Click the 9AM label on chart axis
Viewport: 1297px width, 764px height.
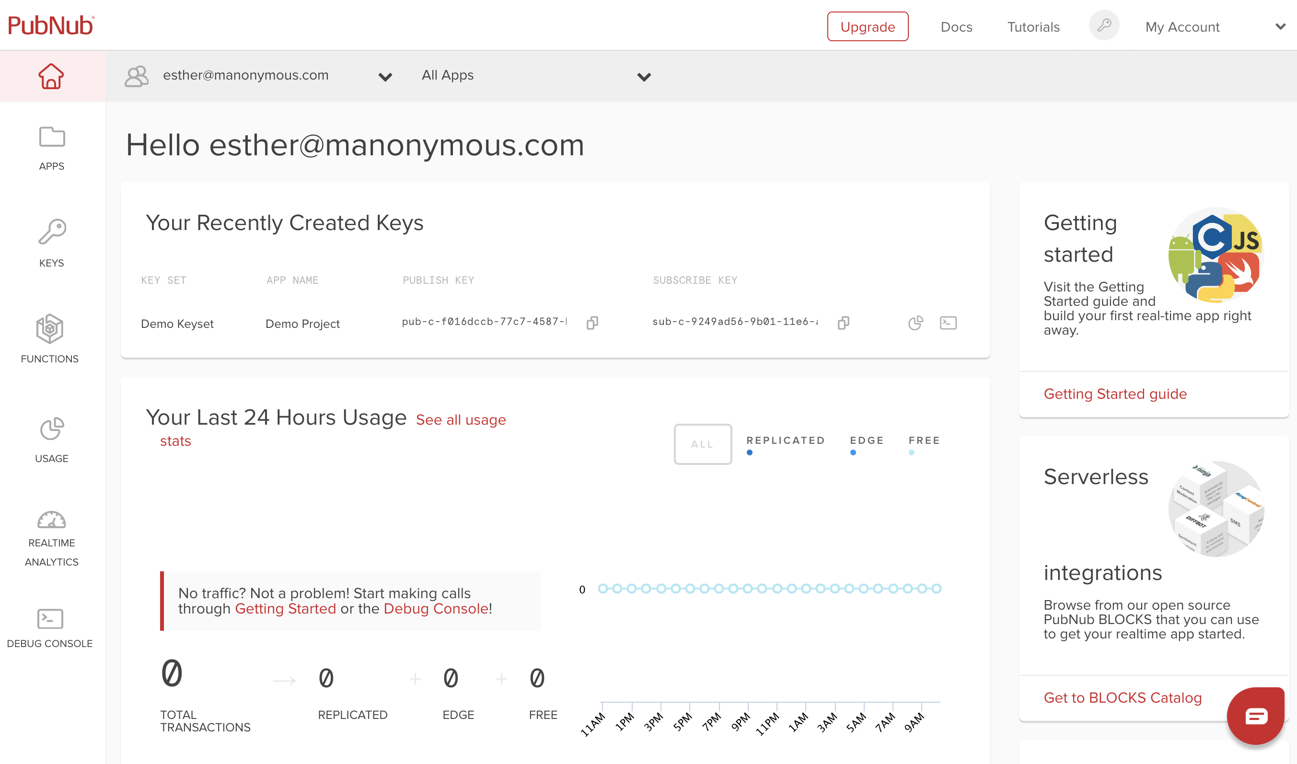click(915, 722)
